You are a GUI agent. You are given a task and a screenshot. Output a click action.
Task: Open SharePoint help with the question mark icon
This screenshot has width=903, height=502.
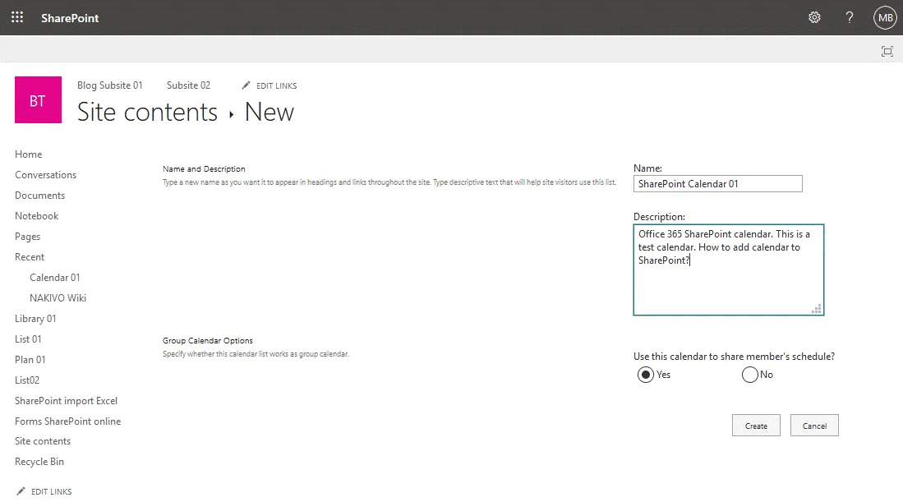point(849,16)
